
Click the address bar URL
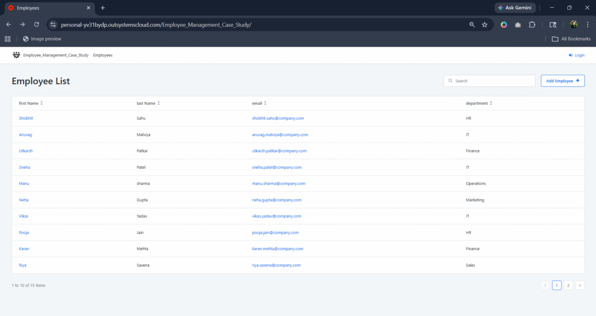pos(156,24)
